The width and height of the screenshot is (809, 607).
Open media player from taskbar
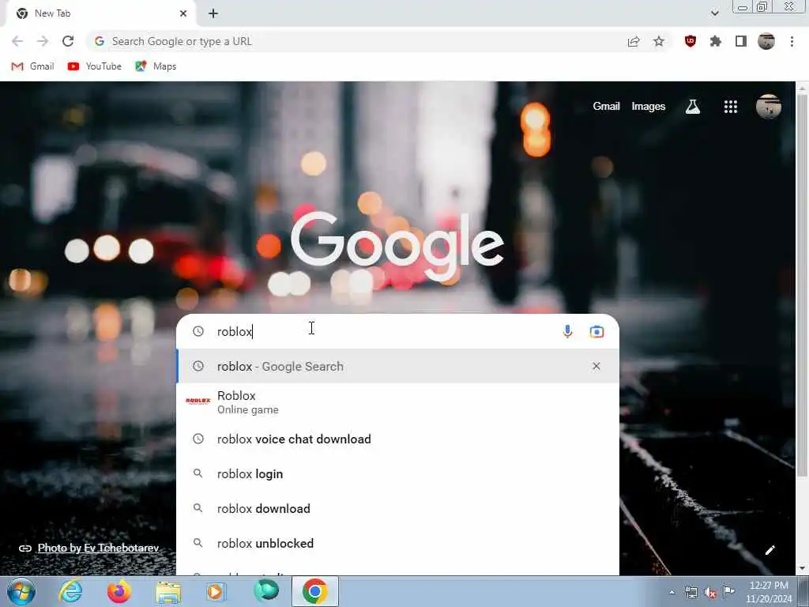[x=216, y=591]
